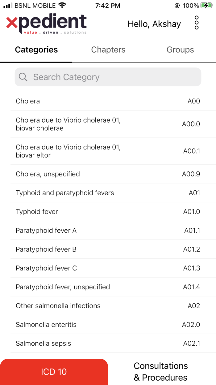This screenshot has height=385, width=216.
Task: Switch to the Groups tab
Action: (x=180, y=50)
